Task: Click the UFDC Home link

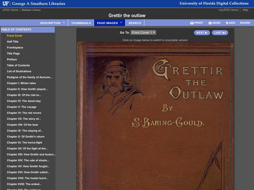Action: (x=10, y=9)
